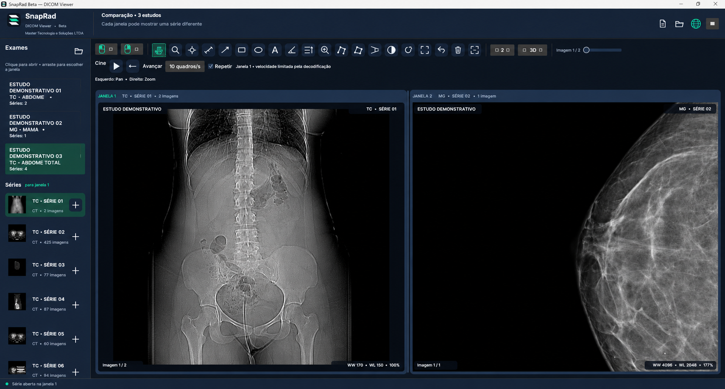This screenshot has height=389, width=725.
Task: Open folder icon in top-right header
Action: [679, 24]
